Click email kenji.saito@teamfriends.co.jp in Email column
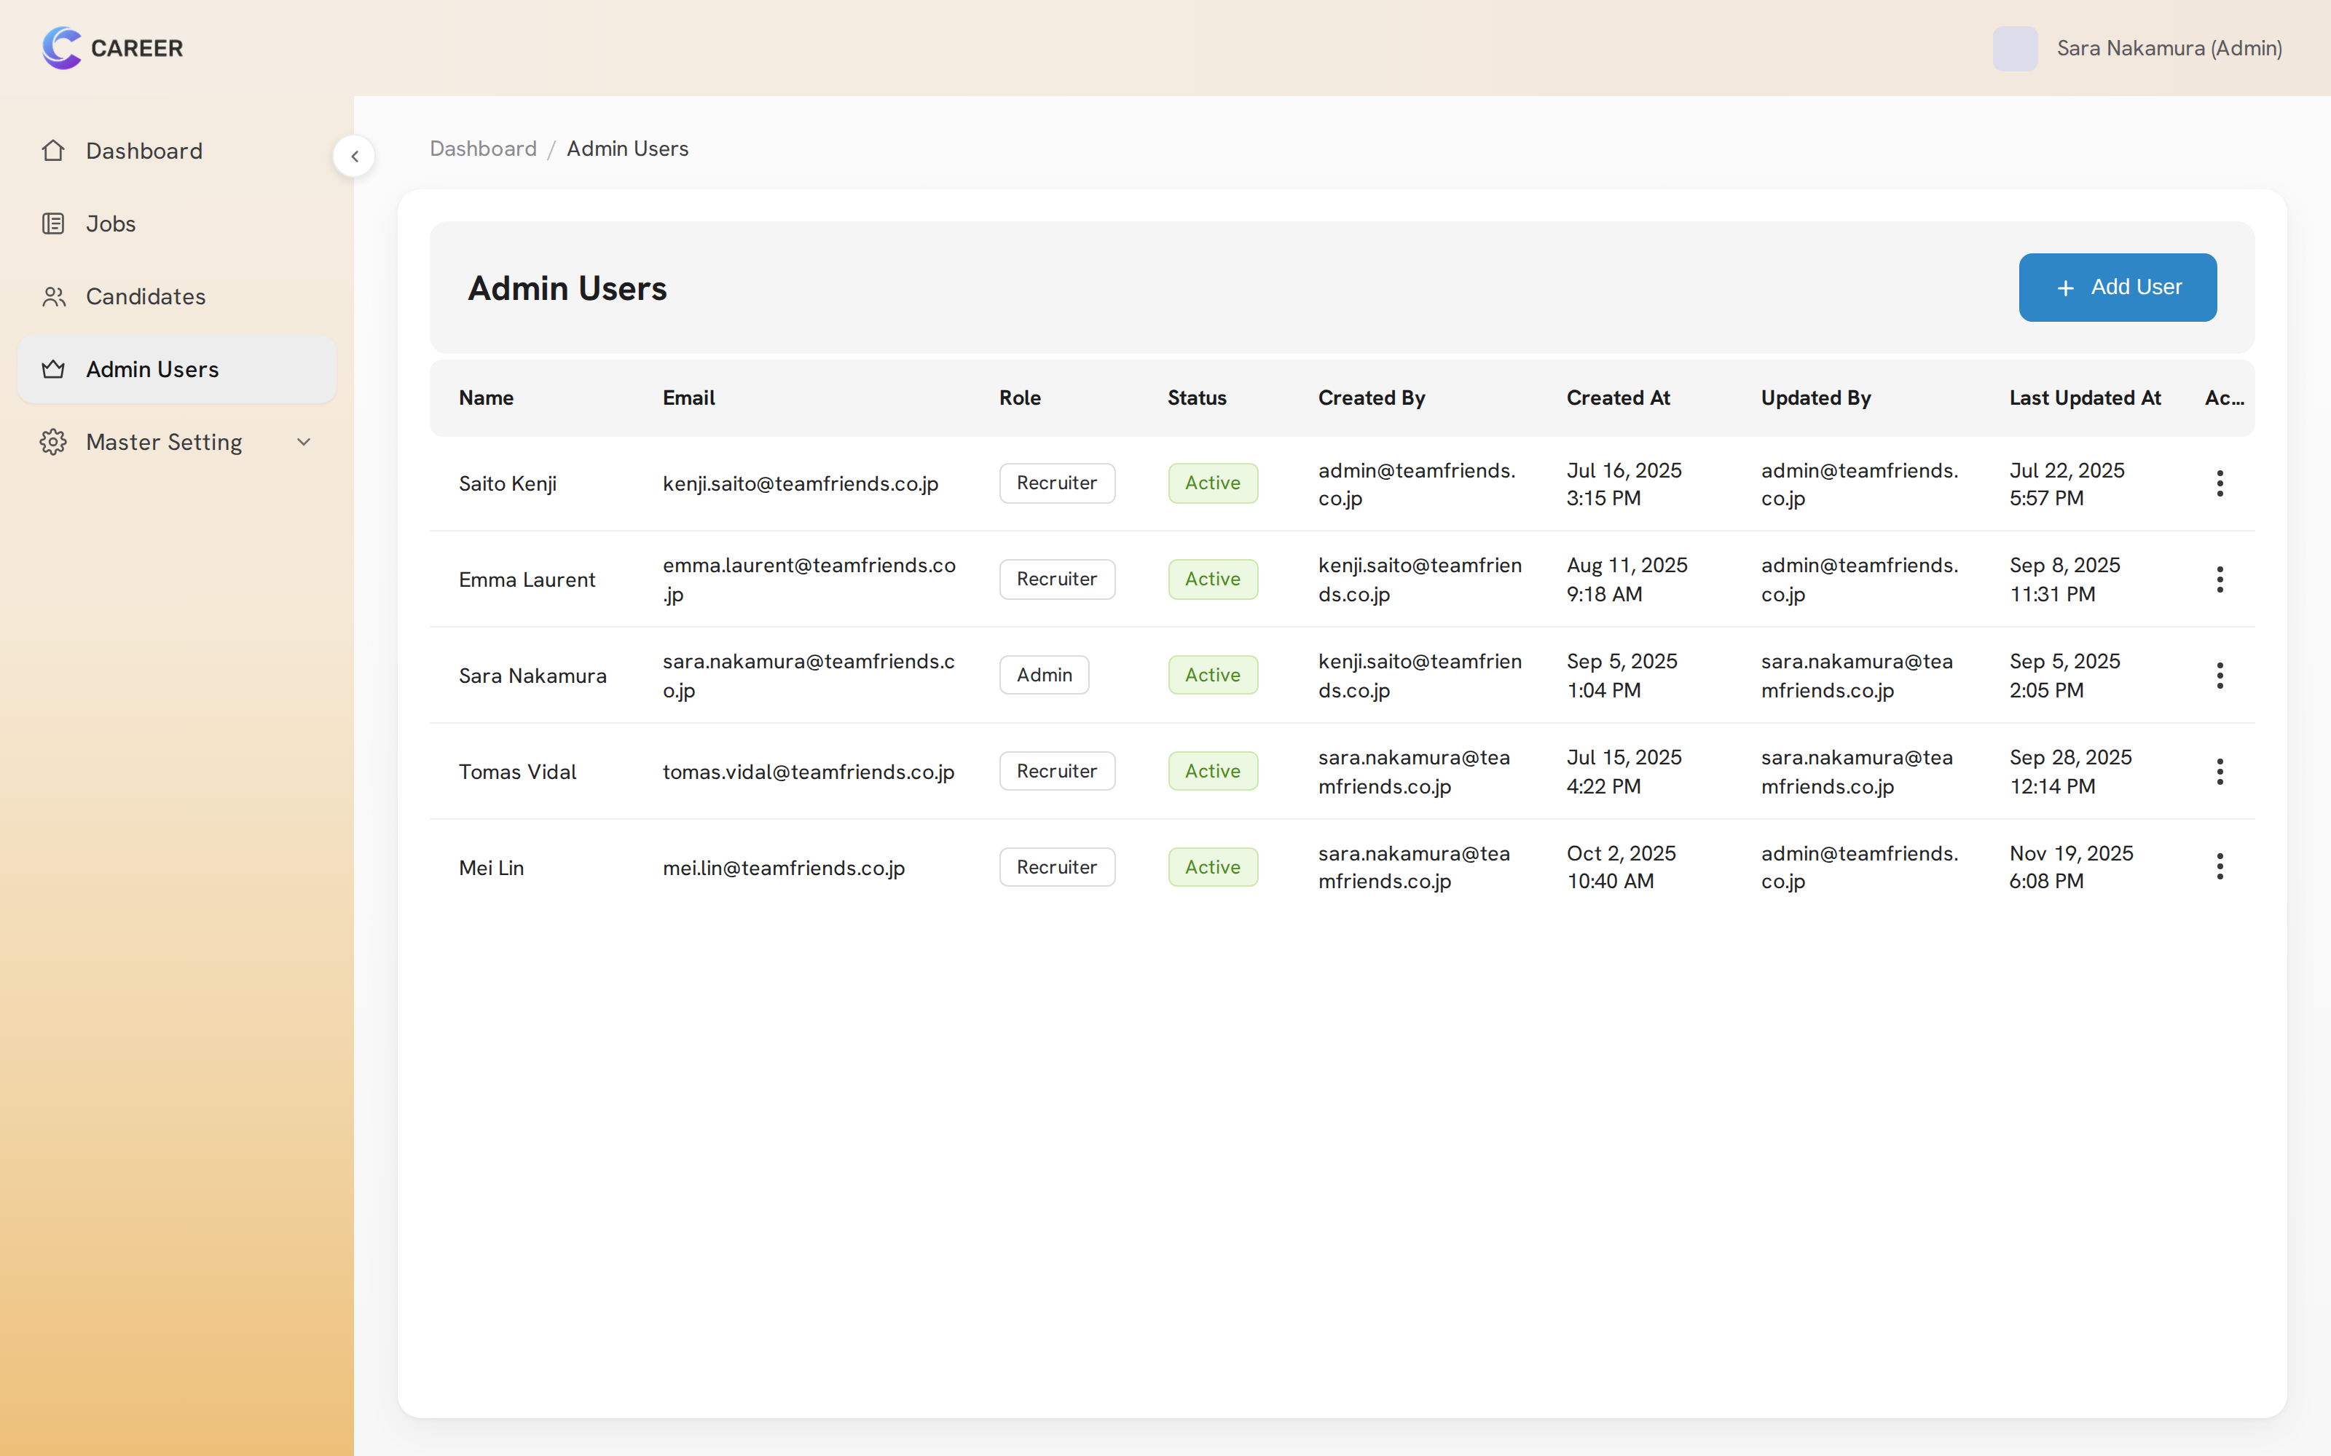 point(801,483)
